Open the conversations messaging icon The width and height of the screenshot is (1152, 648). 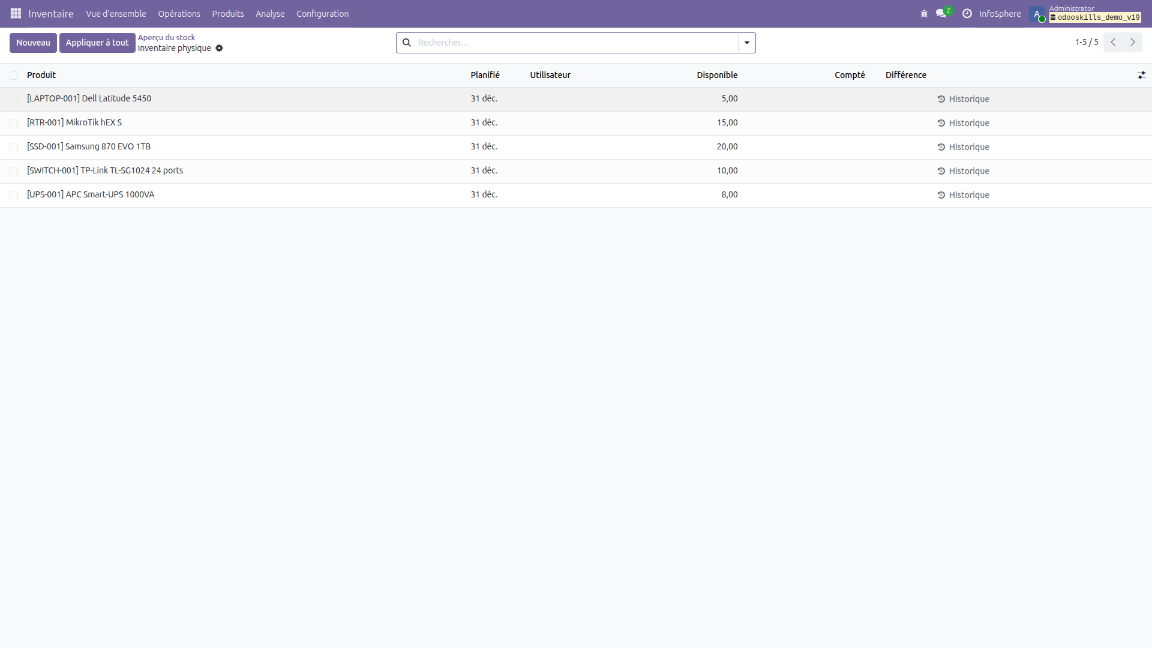pyautogui.click(x=941, y=14)
